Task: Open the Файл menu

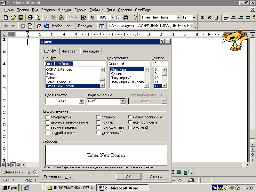Action: pyautogui.click(x=9, y=10)
